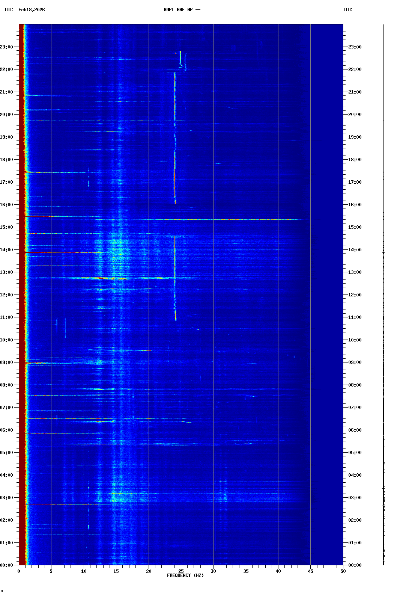
Task: Click the UTC label at top right
Action: point(348,10)
